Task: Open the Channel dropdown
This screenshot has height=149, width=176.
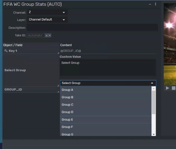Action: (47, 12)
